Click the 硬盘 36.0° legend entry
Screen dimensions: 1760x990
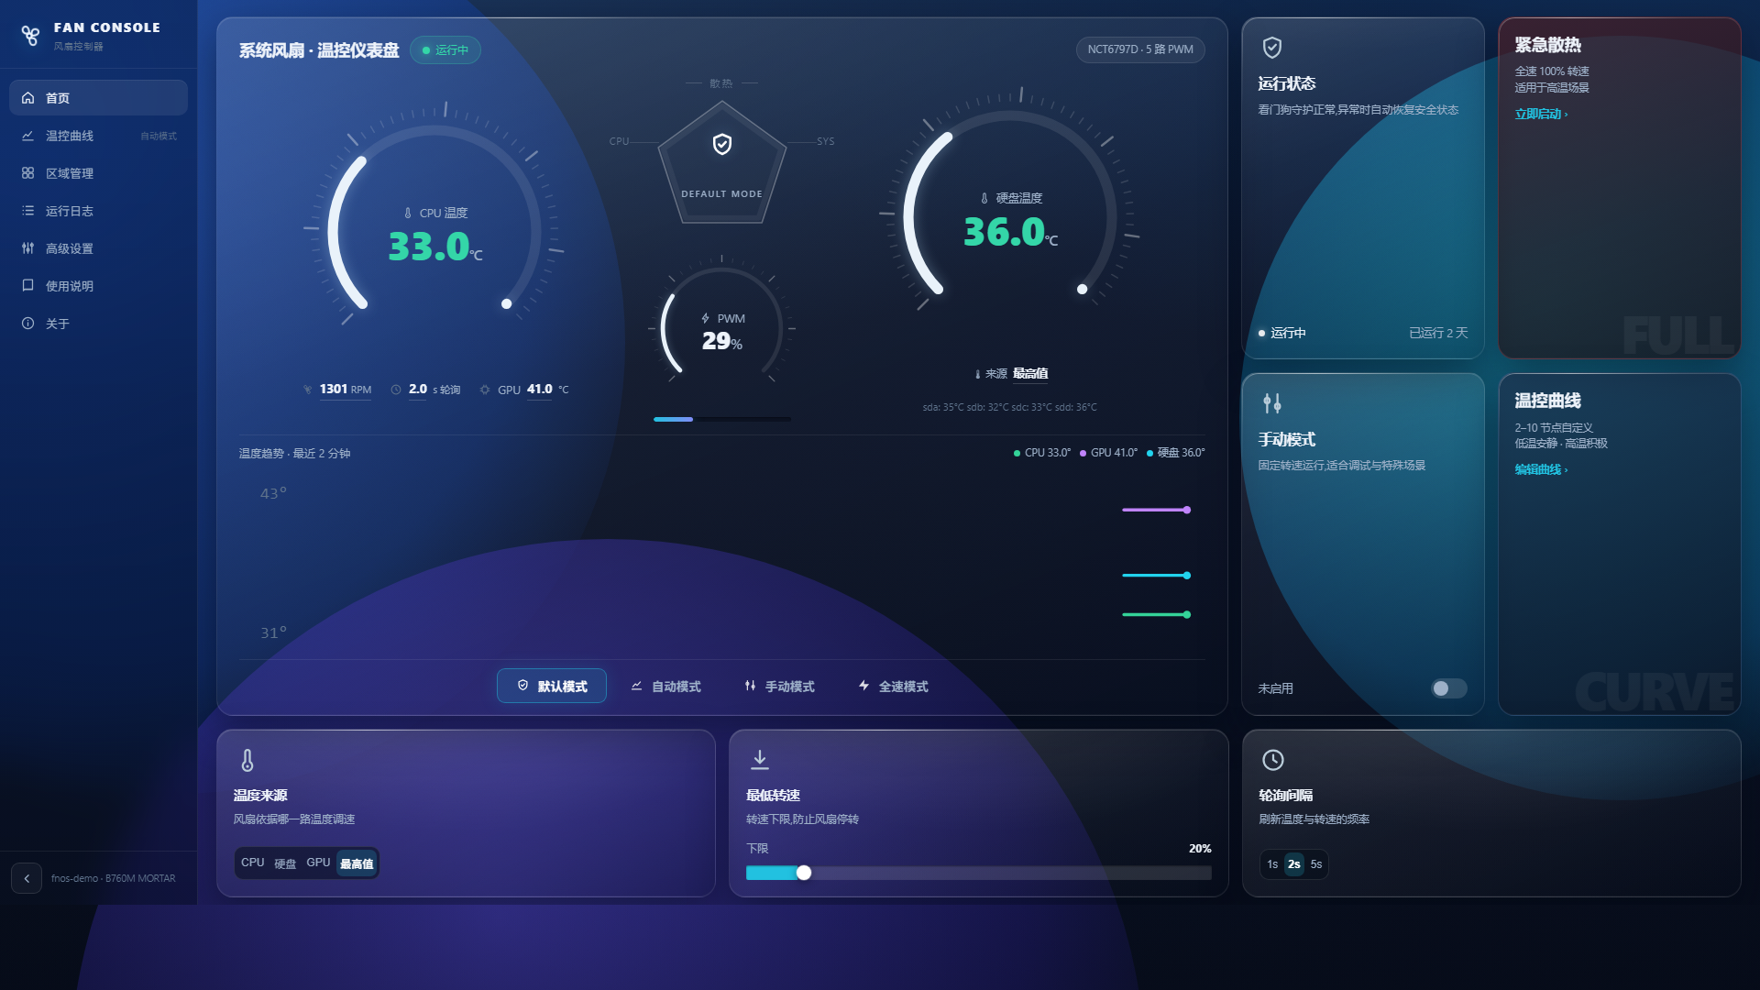(1176, 453)
